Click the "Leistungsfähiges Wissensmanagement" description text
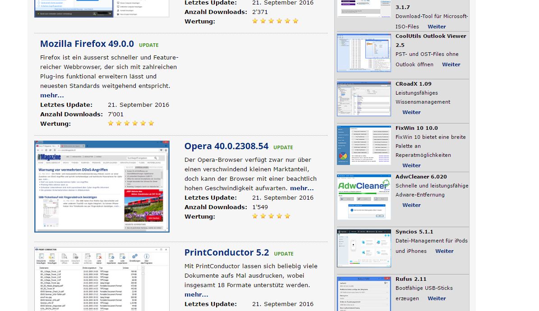This screenshot has height=311, width=539. point(423,97)
